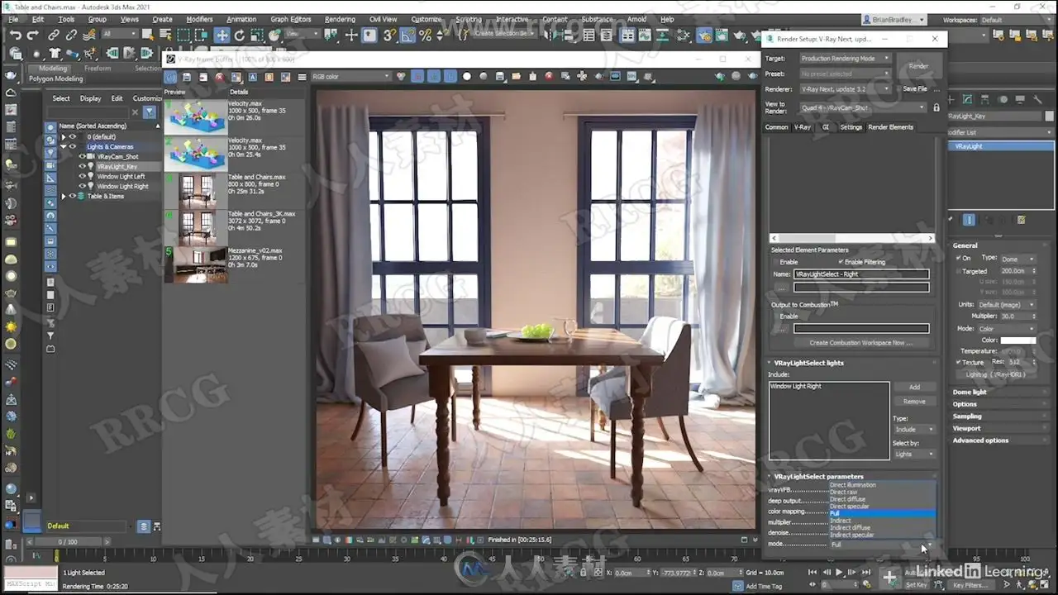Click the white circle alpha channel icon in frame buffer
The image size is (1058, 595).
coord(466,76)
